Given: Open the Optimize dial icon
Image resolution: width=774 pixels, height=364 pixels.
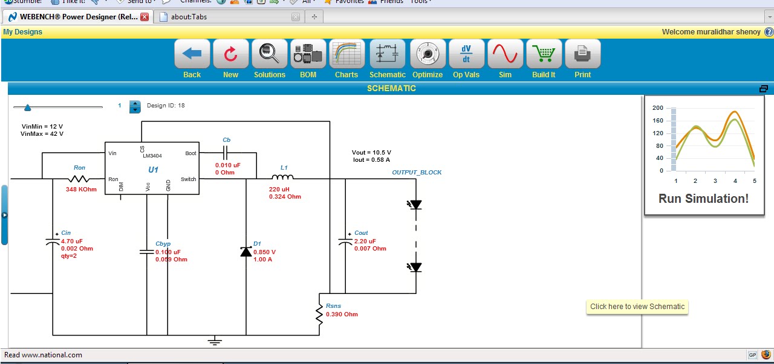Looking at the screenshot, I should pos(428,55).
